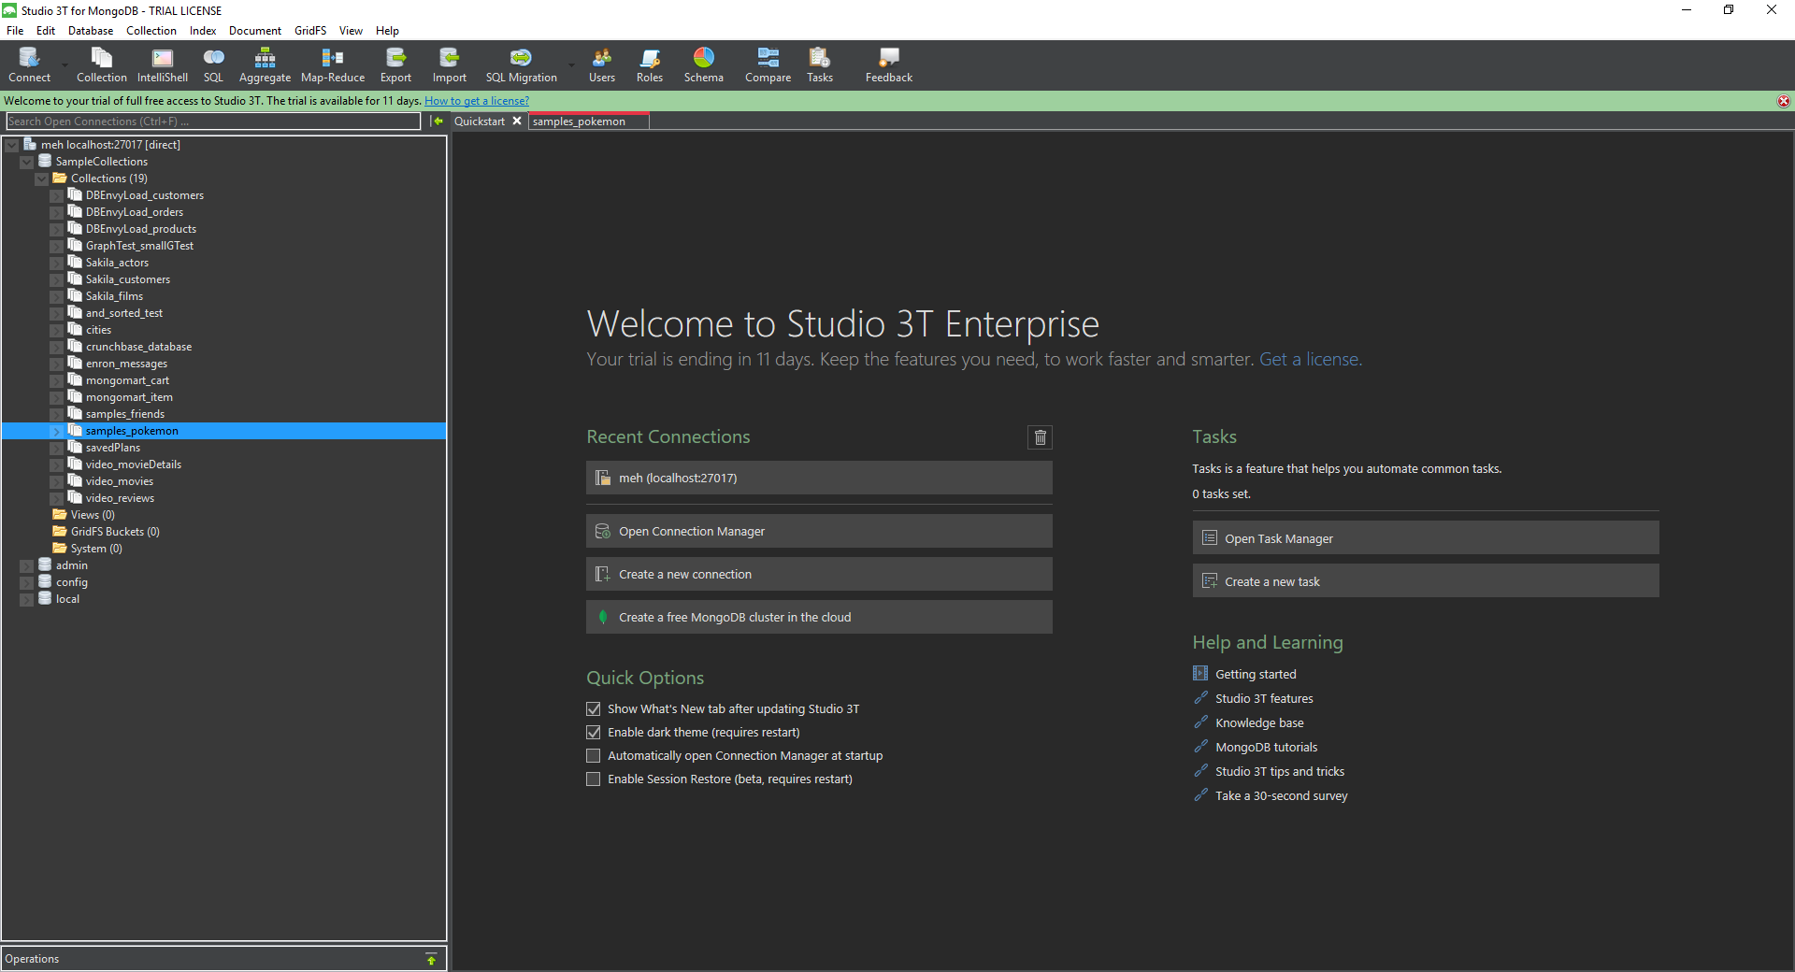Expand the admin database node
Image resolution: width=1795 pixels, height=972 pixels.
[27, 566]
